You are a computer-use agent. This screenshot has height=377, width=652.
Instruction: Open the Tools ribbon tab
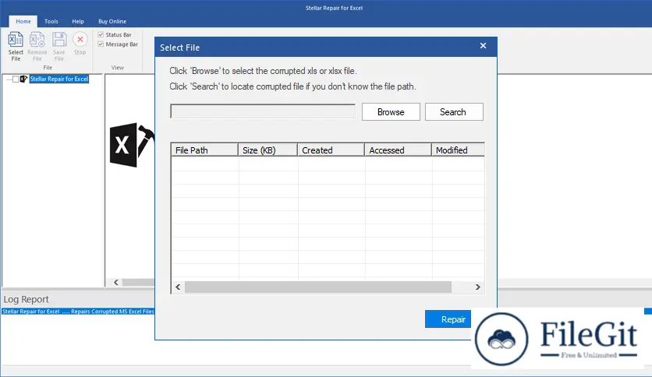[51, 21]
